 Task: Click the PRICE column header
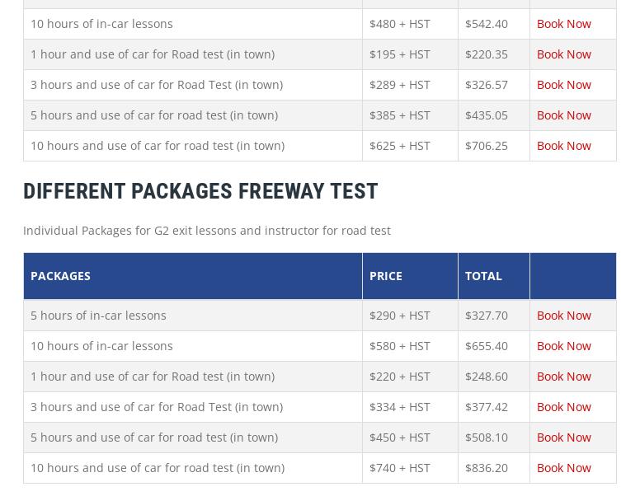coord(385,276)
